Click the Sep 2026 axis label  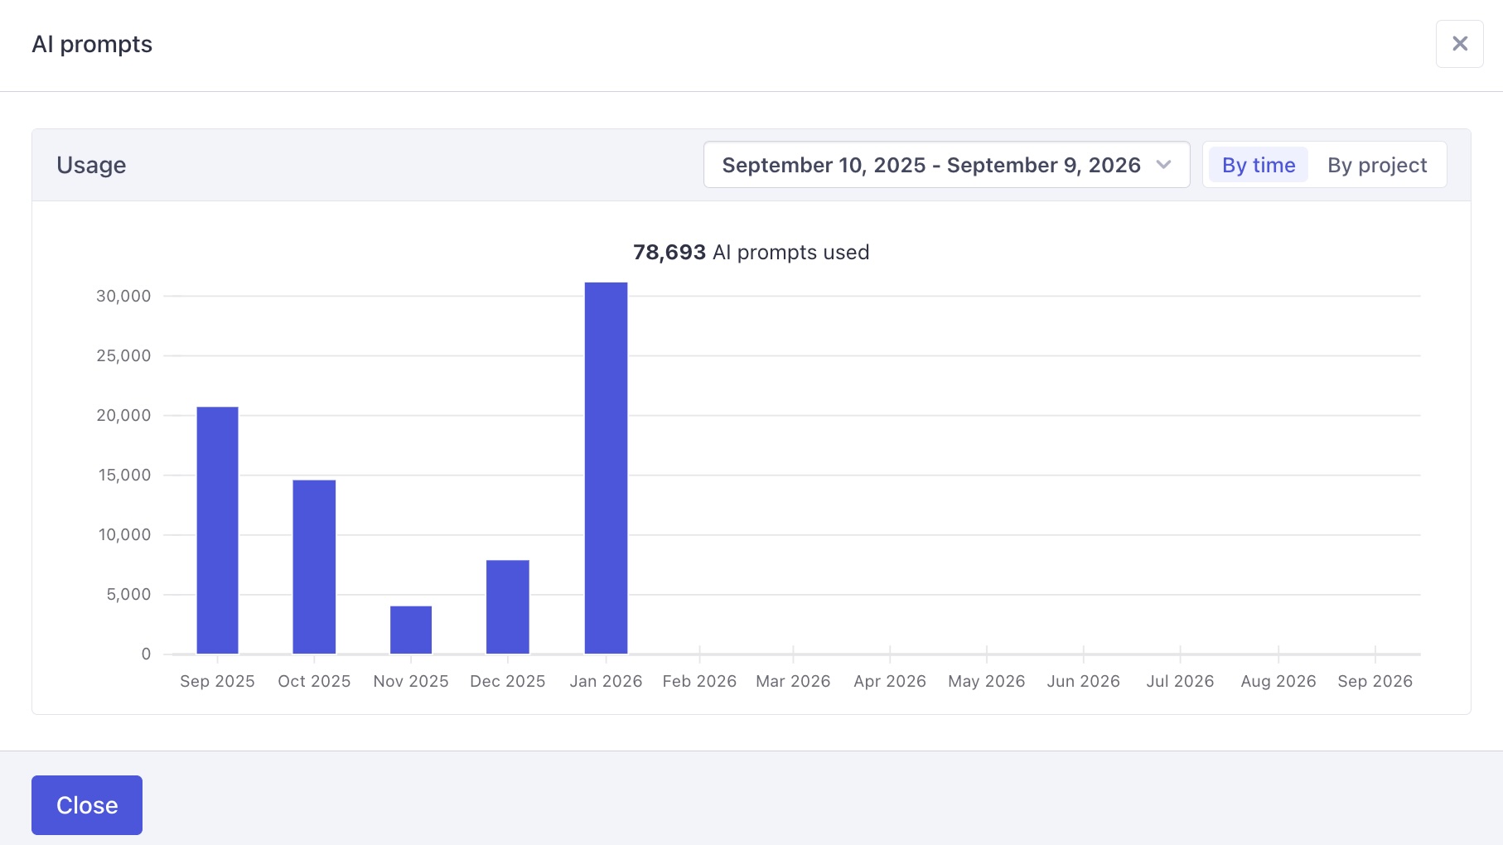coord(1375,680)
